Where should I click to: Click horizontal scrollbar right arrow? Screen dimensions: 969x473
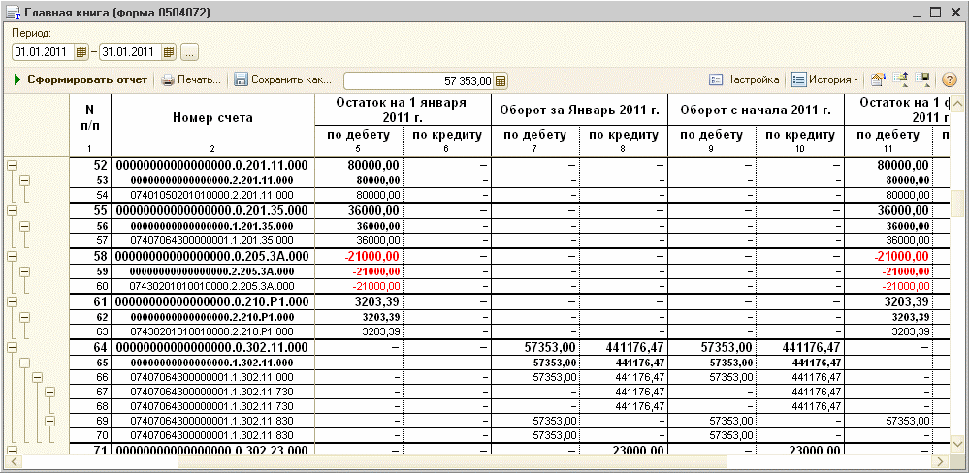coord(940,461)
